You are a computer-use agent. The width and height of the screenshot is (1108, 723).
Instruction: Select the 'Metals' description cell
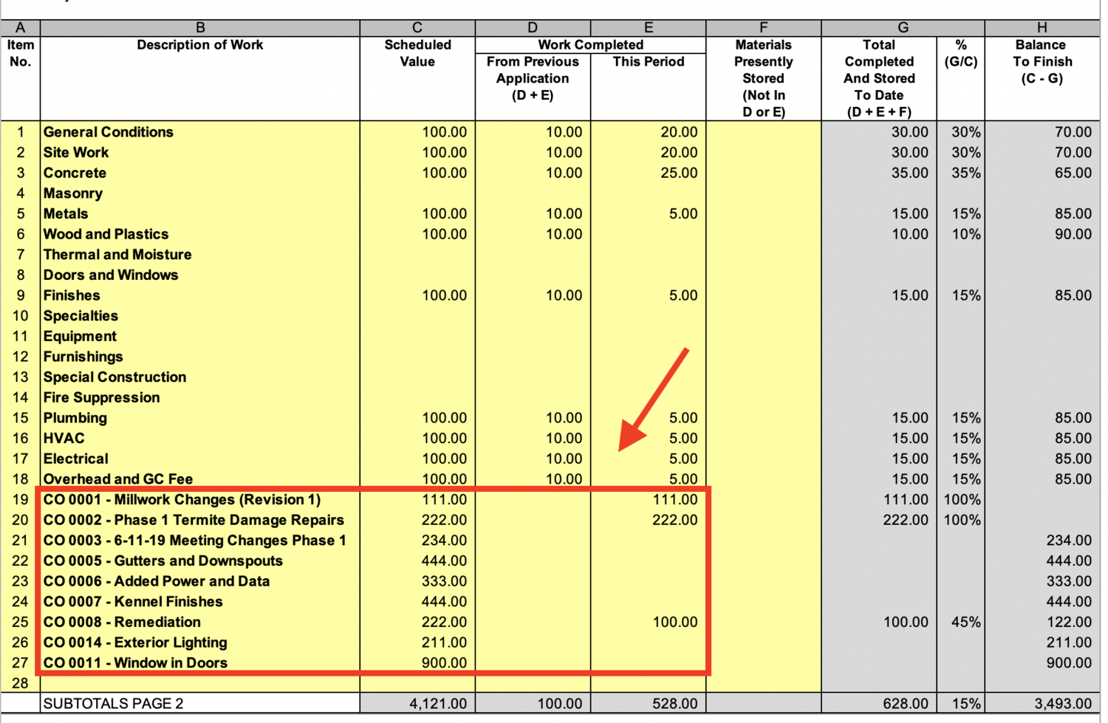pyautogui.click(x=200, y=214)
